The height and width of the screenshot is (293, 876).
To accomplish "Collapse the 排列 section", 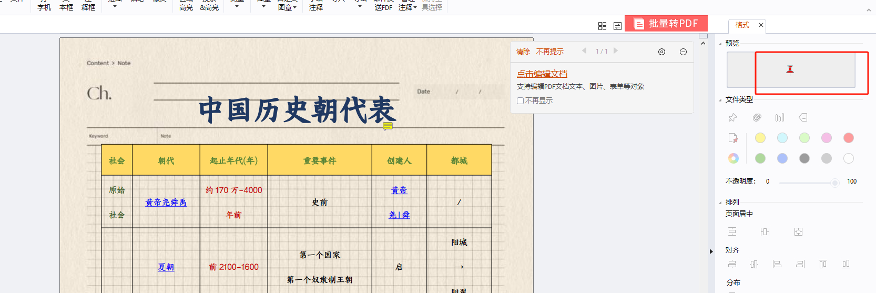I will [720, 203].
